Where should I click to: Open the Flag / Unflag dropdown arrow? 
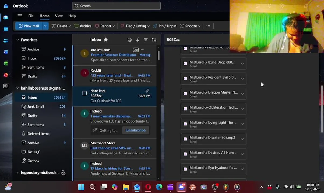point(148,26)
